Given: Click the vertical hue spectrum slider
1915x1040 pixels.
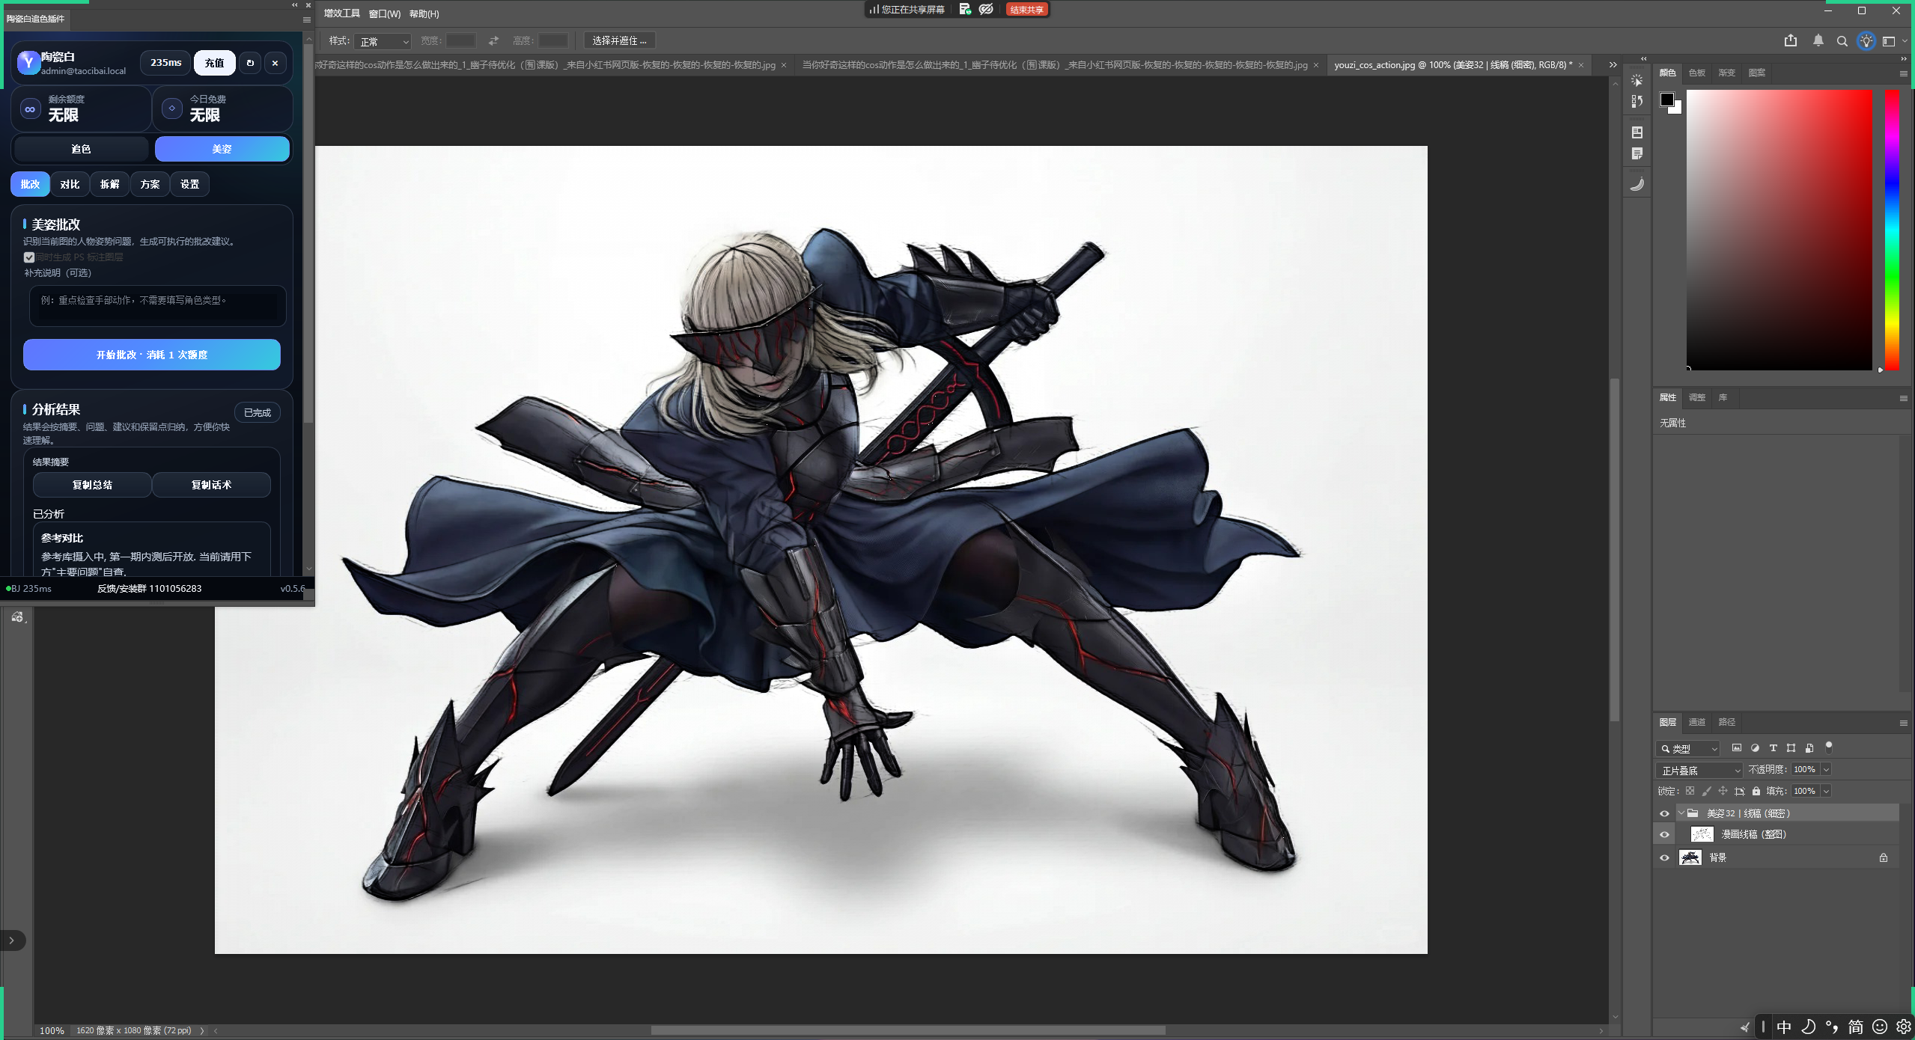Looking at the screenshot, I should click(x=1892, y=230).
